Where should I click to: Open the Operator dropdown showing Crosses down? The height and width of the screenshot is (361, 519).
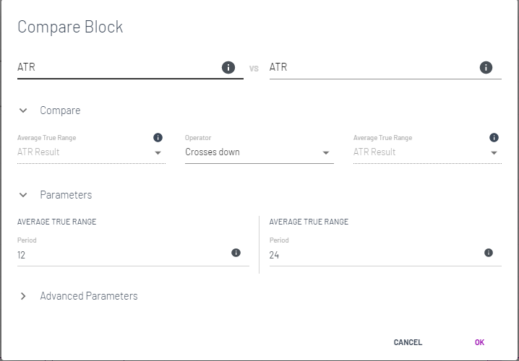259,152
